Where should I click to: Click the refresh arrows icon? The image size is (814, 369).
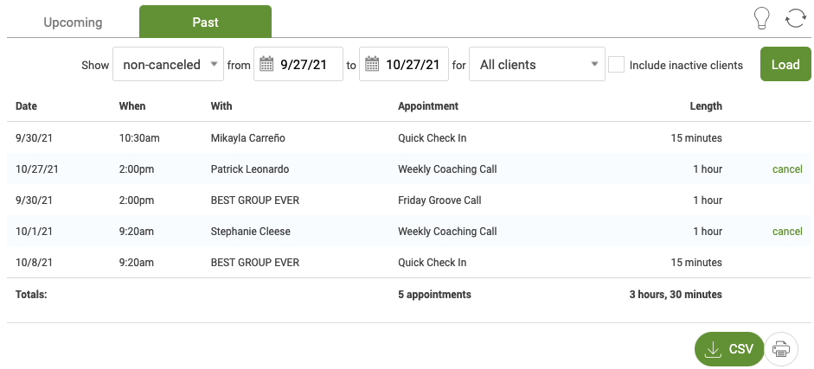[795, 20]
